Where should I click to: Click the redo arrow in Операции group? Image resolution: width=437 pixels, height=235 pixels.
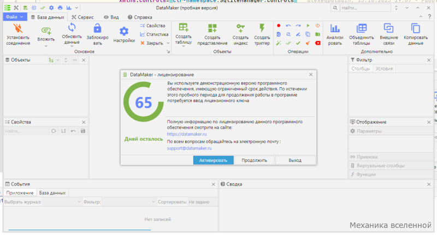click(x=298, y=26)
